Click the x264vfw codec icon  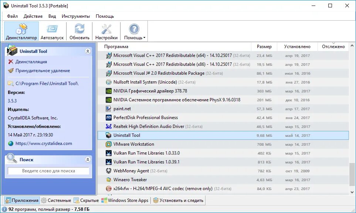(109, 188)
